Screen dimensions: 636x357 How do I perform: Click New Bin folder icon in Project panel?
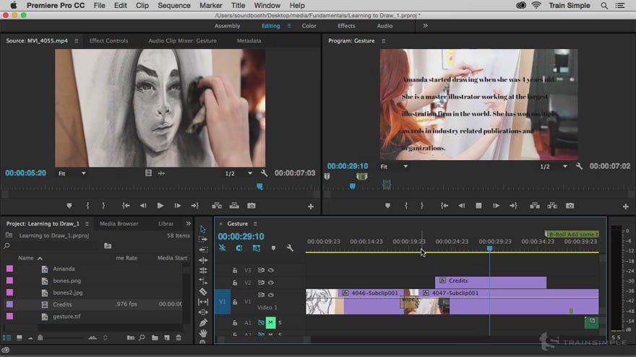[x=155, y=338]
